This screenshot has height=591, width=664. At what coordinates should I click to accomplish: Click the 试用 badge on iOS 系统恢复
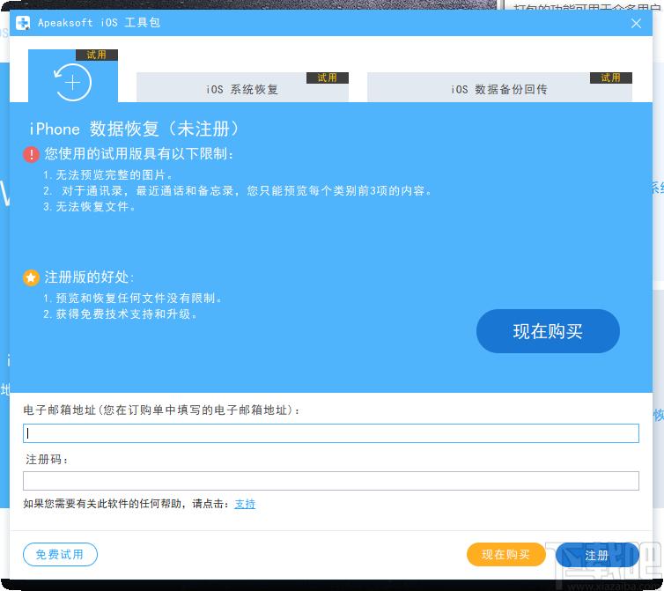click(x=328, y=78)
